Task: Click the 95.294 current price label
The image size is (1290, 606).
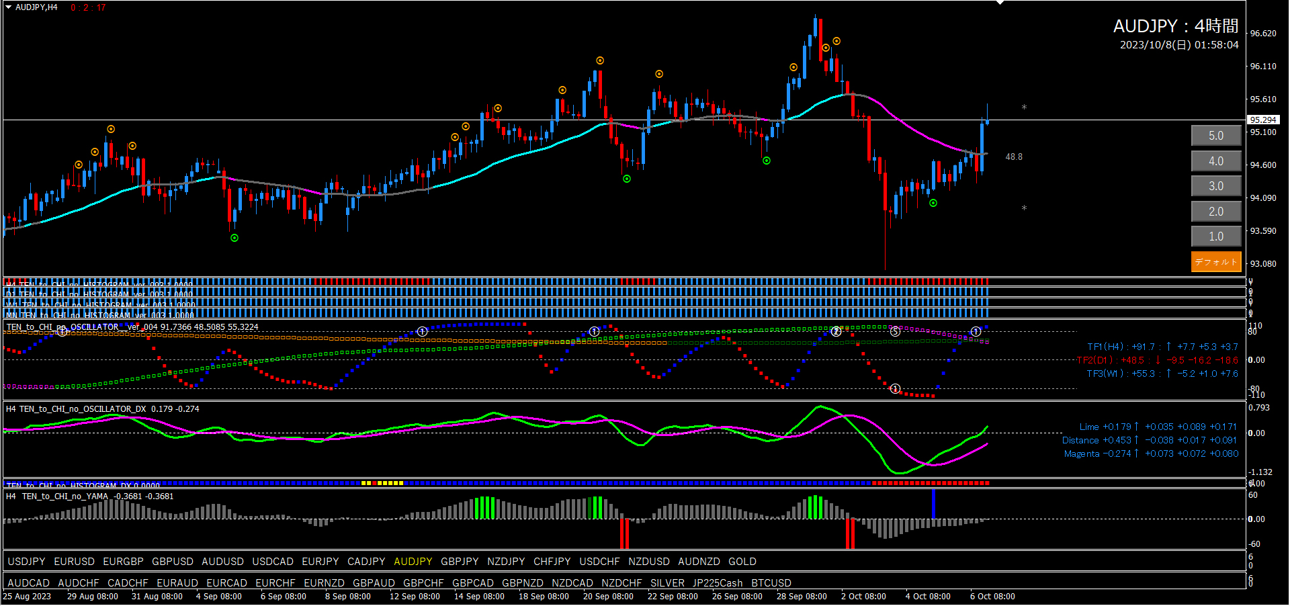Action: 1264,120
